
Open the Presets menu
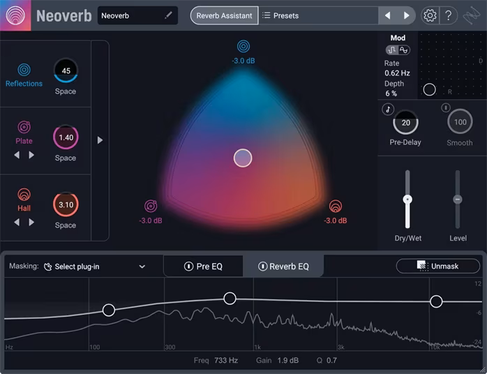tap(318, 15)
